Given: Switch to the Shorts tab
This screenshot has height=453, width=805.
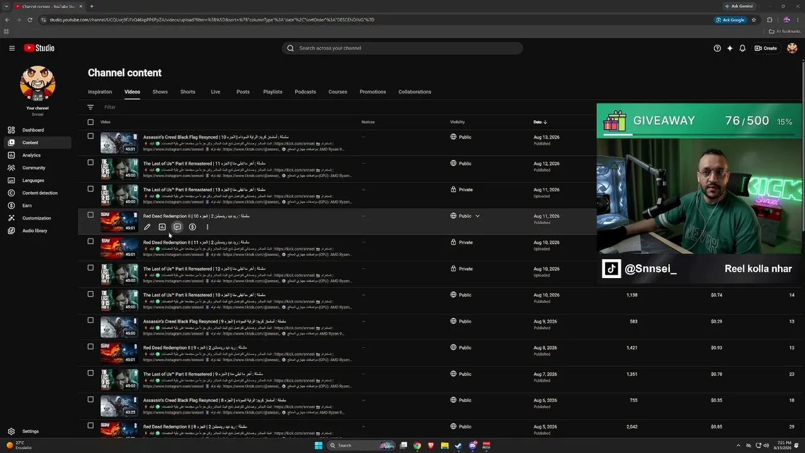Looking at the screenshot, I should pos(188,92).
